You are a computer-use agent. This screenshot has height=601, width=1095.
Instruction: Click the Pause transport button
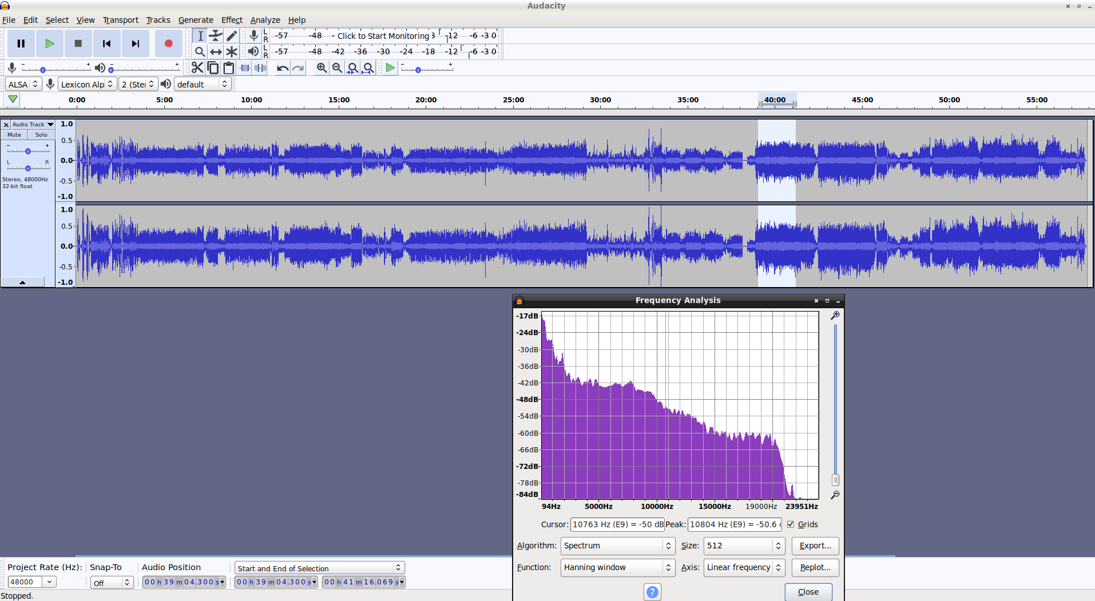(21, 43)
